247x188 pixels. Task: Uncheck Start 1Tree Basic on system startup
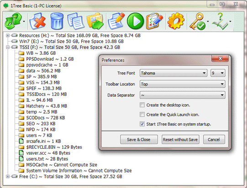pos(142,124)
